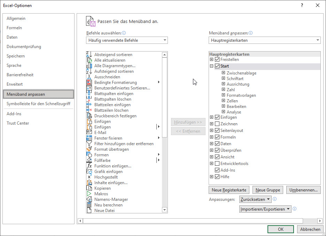The height and width of the screenshot is (236, 326).
Task: Open the Befehle auswählen dropdown
Action: click(127, 40)
